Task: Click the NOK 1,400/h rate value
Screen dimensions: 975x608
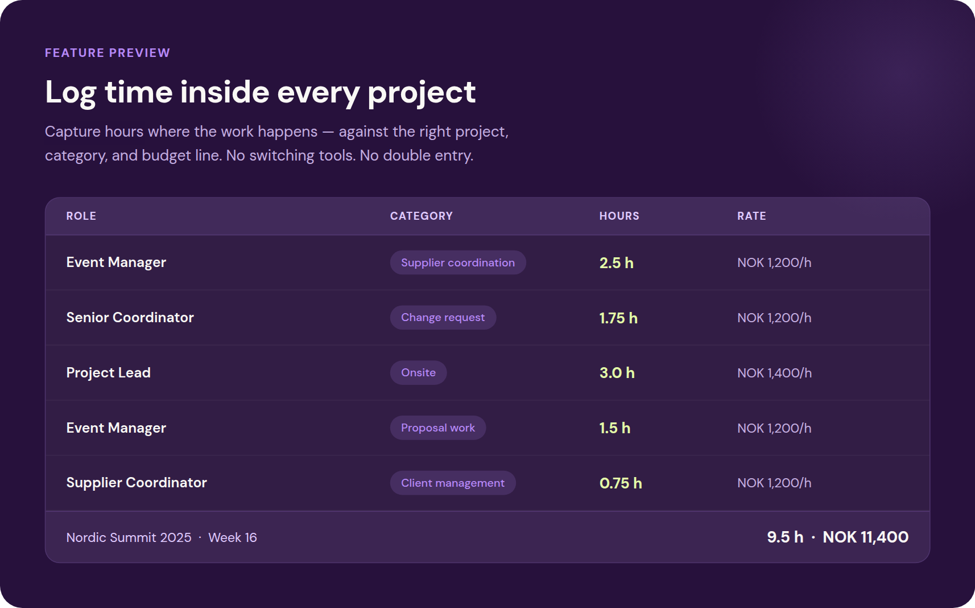Action: 775,372
